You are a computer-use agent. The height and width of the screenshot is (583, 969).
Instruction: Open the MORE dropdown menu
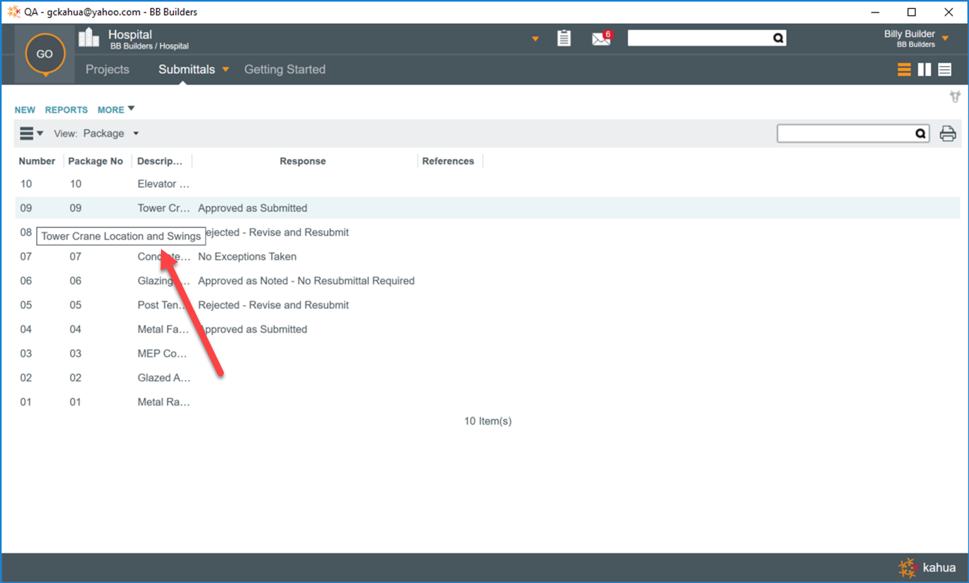[x=116, y=110]
